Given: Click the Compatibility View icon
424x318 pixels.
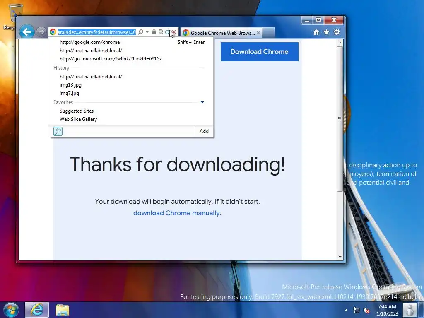Looking at the screenshot, I should (161, 32).
